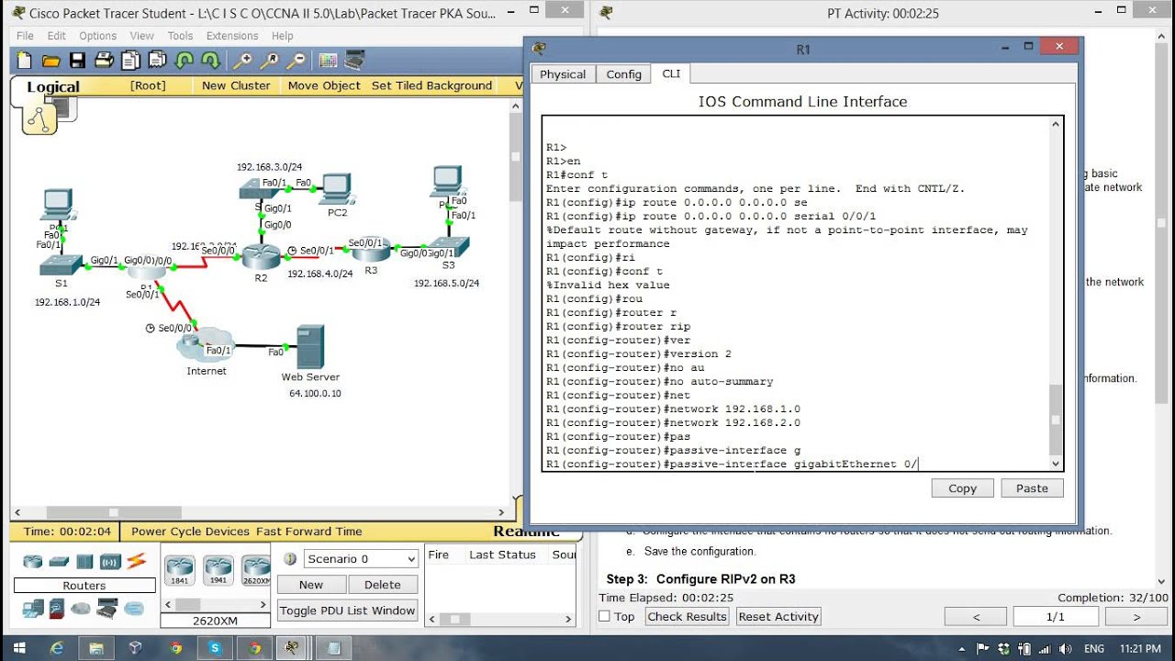Select the Multiuser Connection category icon

[x=134, y=608]
